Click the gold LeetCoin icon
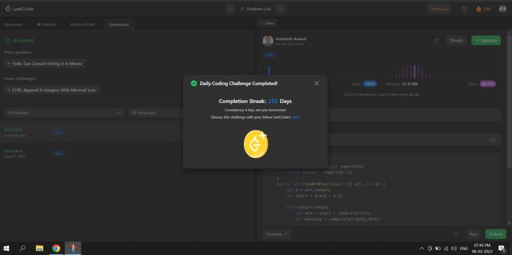 tap(255, 144)
